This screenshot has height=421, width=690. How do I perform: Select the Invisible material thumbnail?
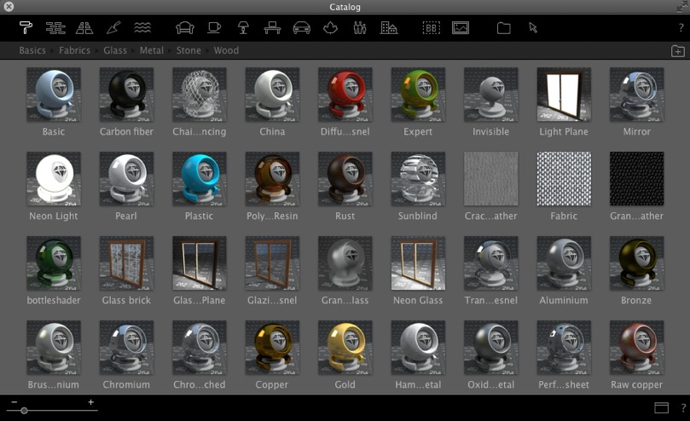tap(491, 95)
